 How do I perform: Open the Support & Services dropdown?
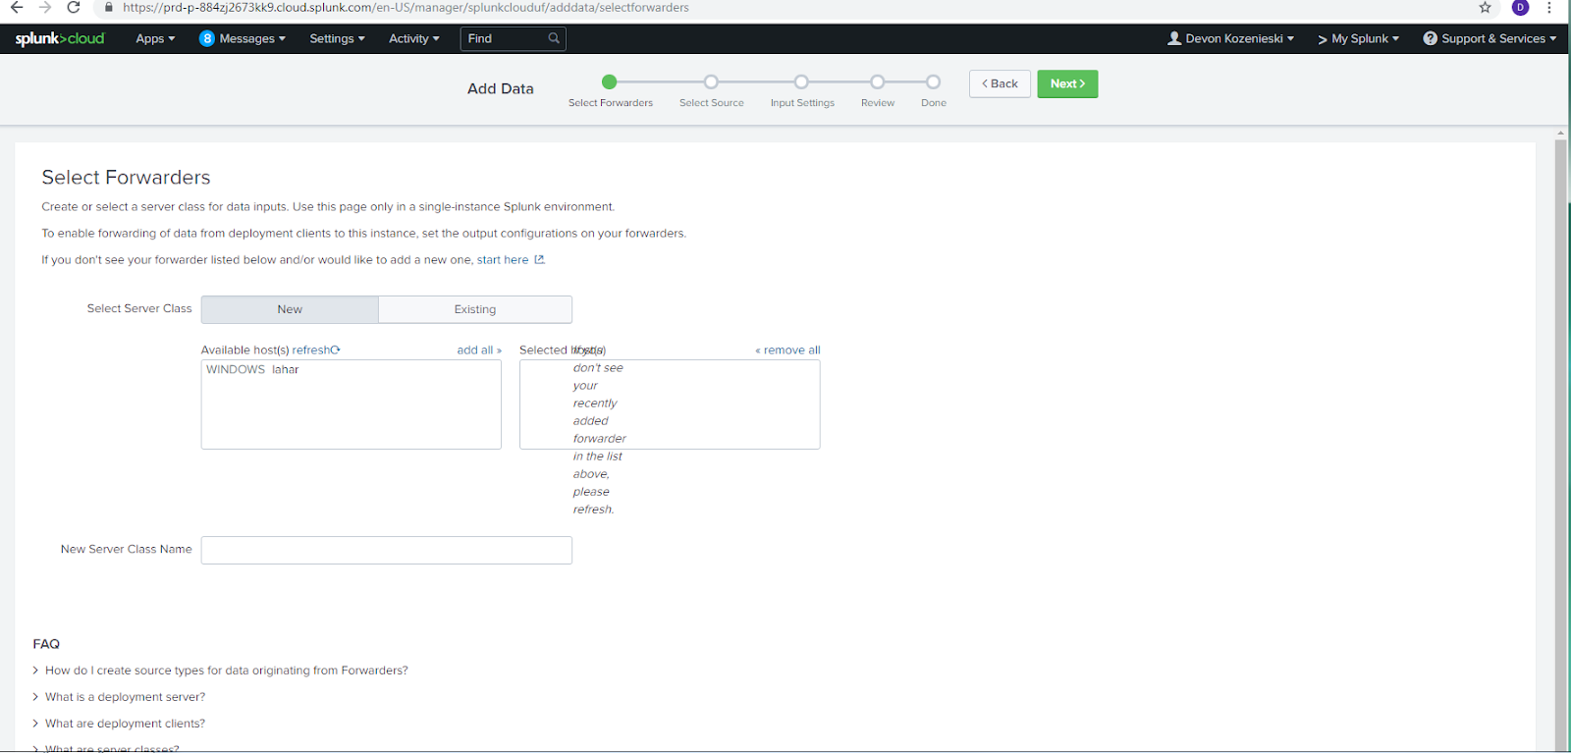coord(1490,38)
